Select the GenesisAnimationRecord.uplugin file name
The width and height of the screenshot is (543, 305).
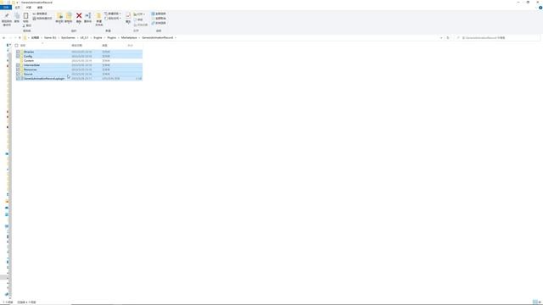44,79
